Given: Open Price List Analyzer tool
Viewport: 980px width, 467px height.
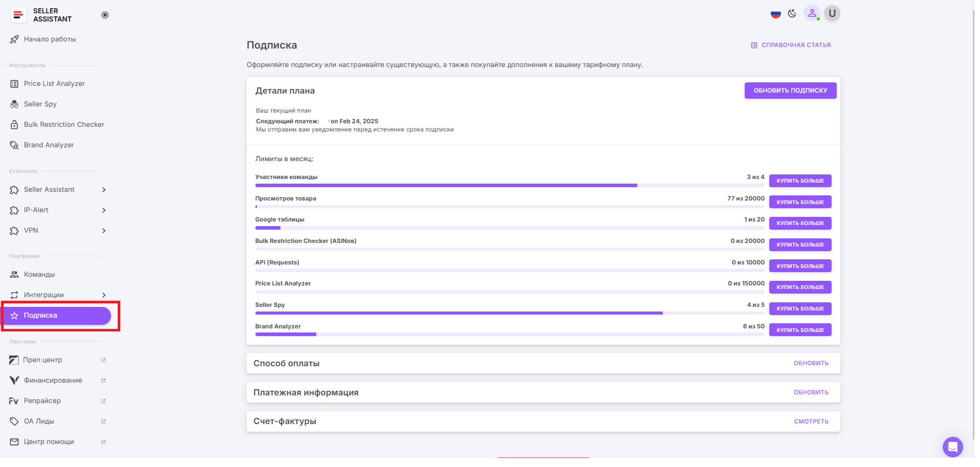Looking at the screenshot, I should 54,84.
